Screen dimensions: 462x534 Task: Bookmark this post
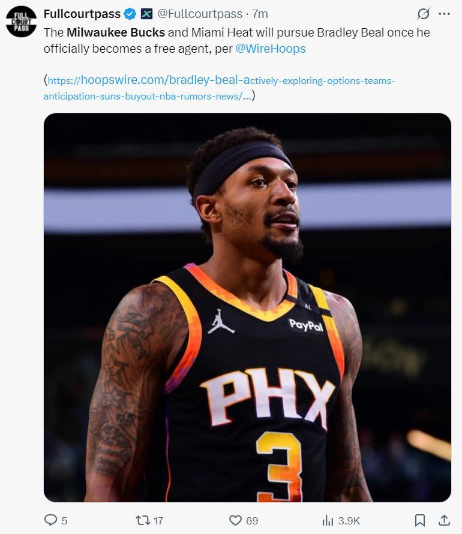[420, 520]
